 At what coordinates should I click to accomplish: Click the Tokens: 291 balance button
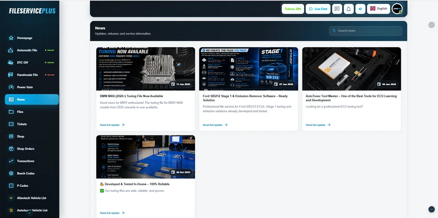(x=293, y=9)
